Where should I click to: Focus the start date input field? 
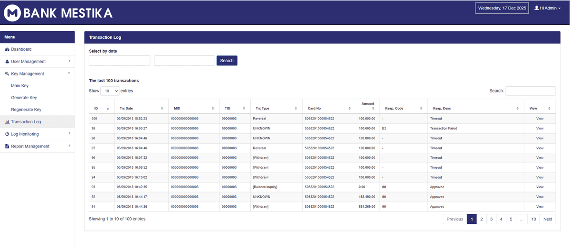click(119, 61)
